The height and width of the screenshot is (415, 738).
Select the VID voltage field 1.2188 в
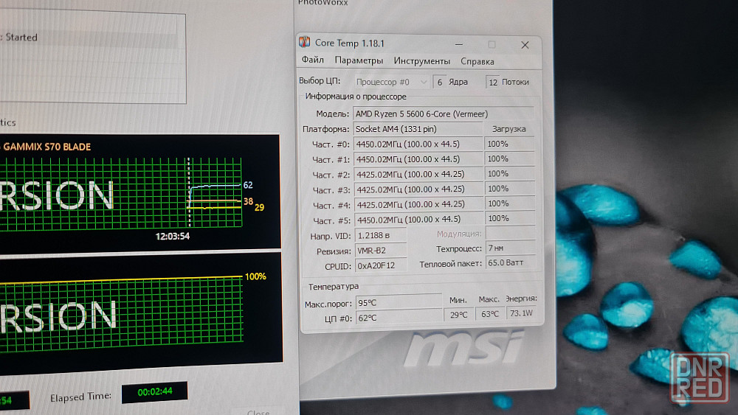click(380, 235)
